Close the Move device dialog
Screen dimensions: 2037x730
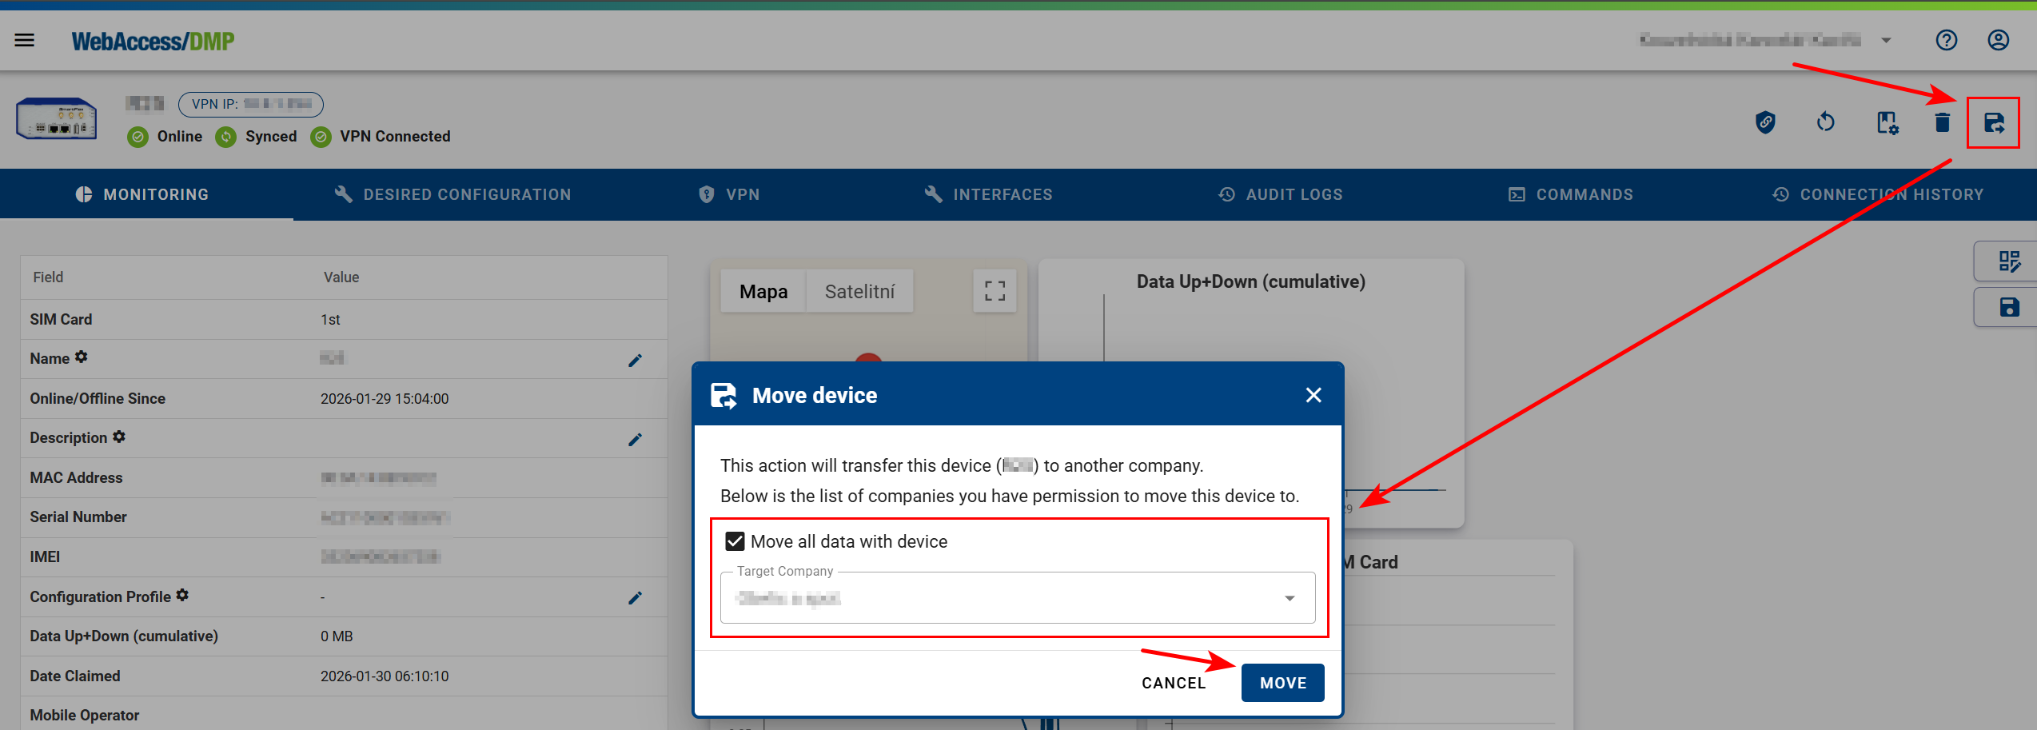click(x=1313, y=395)
